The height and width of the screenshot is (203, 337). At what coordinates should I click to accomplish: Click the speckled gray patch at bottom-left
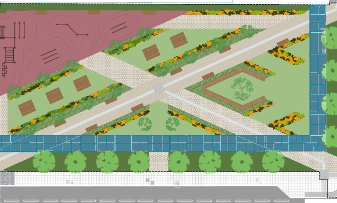7,178
